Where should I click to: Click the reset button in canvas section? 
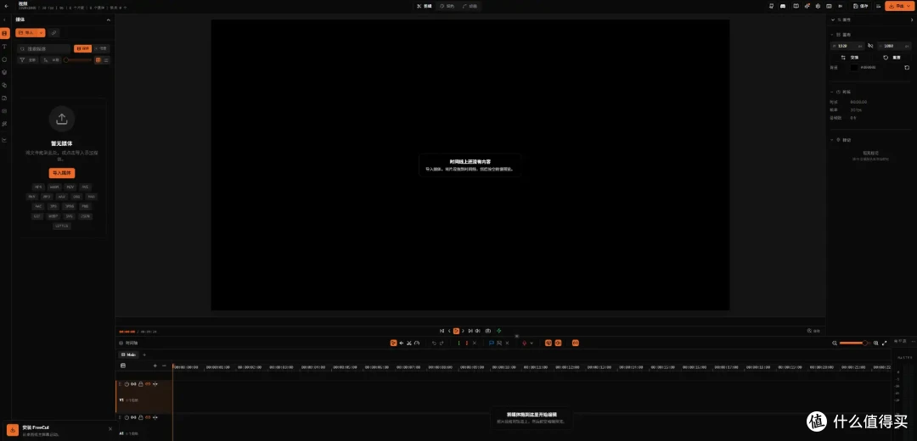(x=892, y=57)
